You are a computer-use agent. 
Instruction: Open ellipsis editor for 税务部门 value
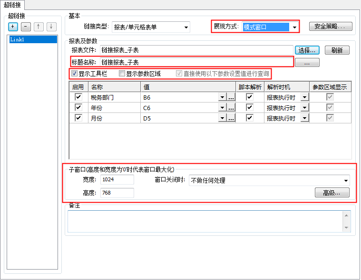(x=231, y=97)
